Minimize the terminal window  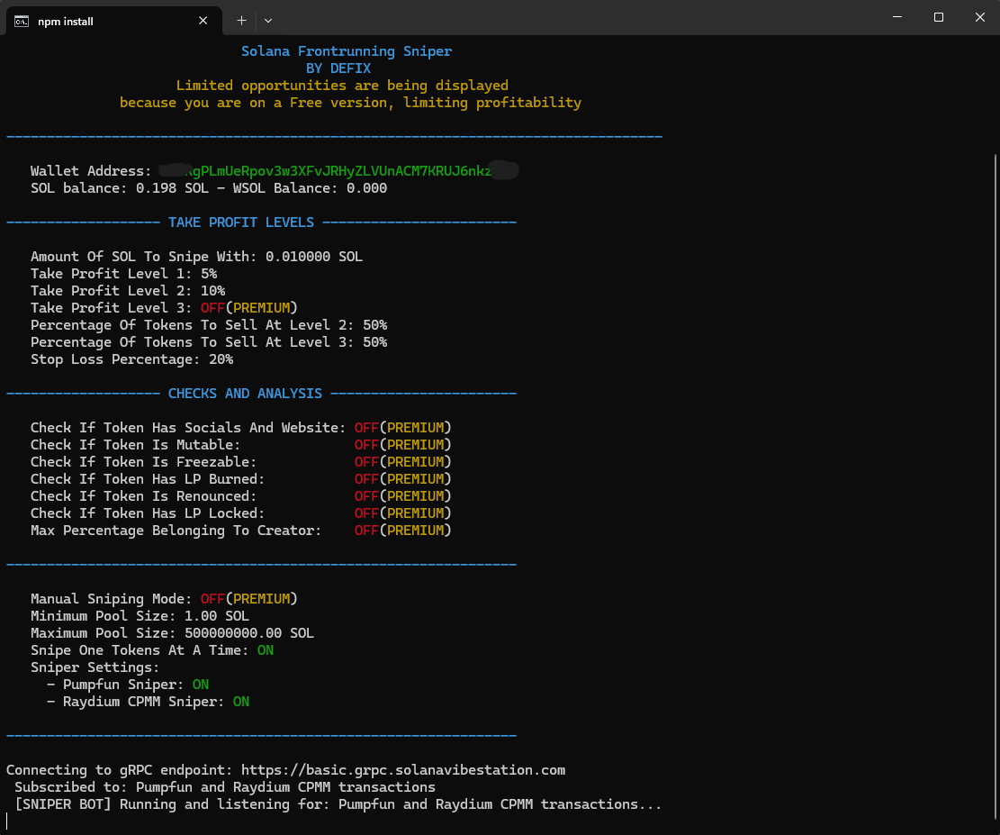(897, 17)
